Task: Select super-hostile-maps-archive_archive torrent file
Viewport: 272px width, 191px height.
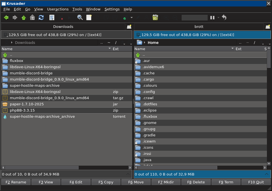Action: 67,117
